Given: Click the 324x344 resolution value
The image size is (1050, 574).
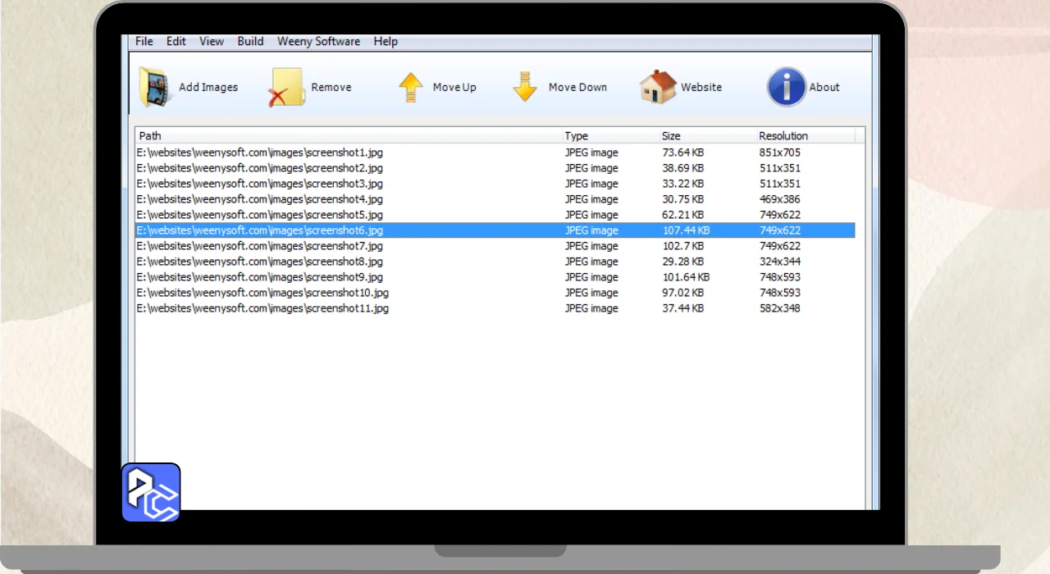Looking at the screenshot, I should click(x=780, y=262).
